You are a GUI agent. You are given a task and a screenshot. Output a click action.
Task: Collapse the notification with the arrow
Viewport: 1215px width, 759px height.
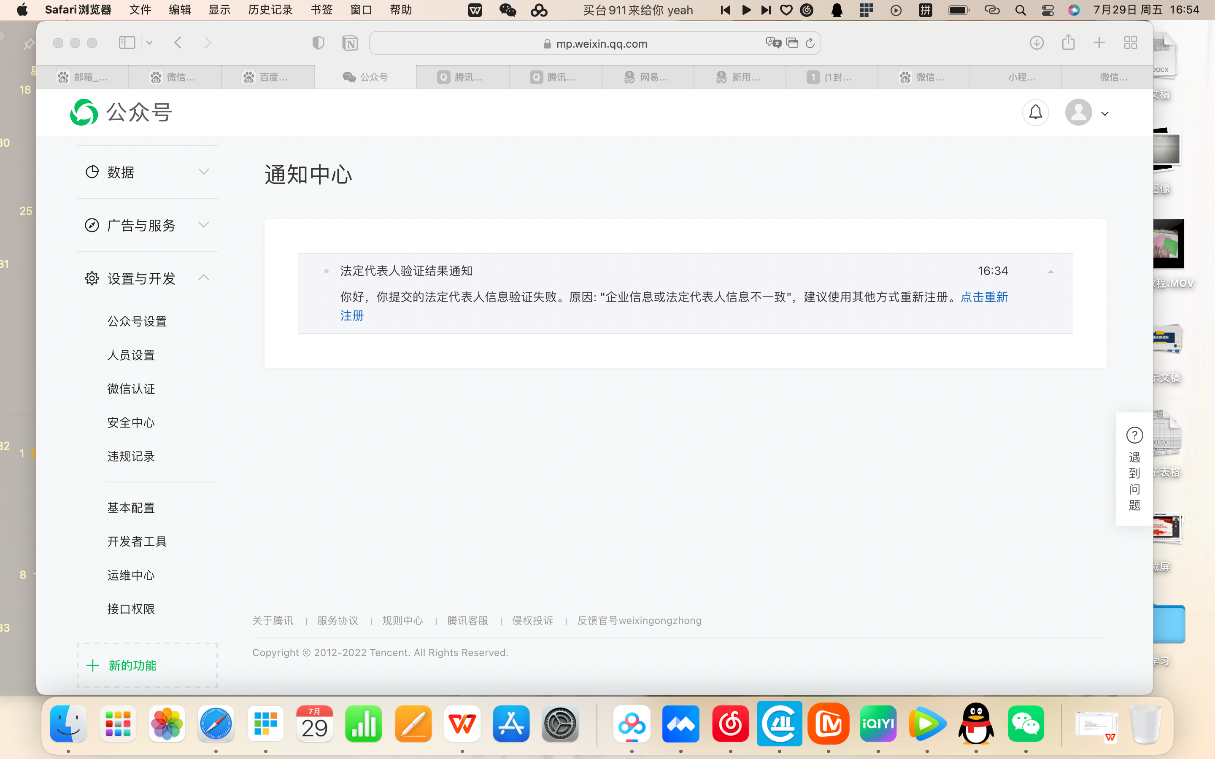(1050, 272)
